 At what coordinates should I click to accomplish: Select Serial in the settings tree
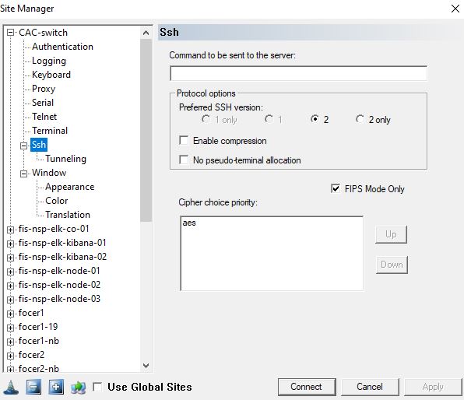click(43, 103)
